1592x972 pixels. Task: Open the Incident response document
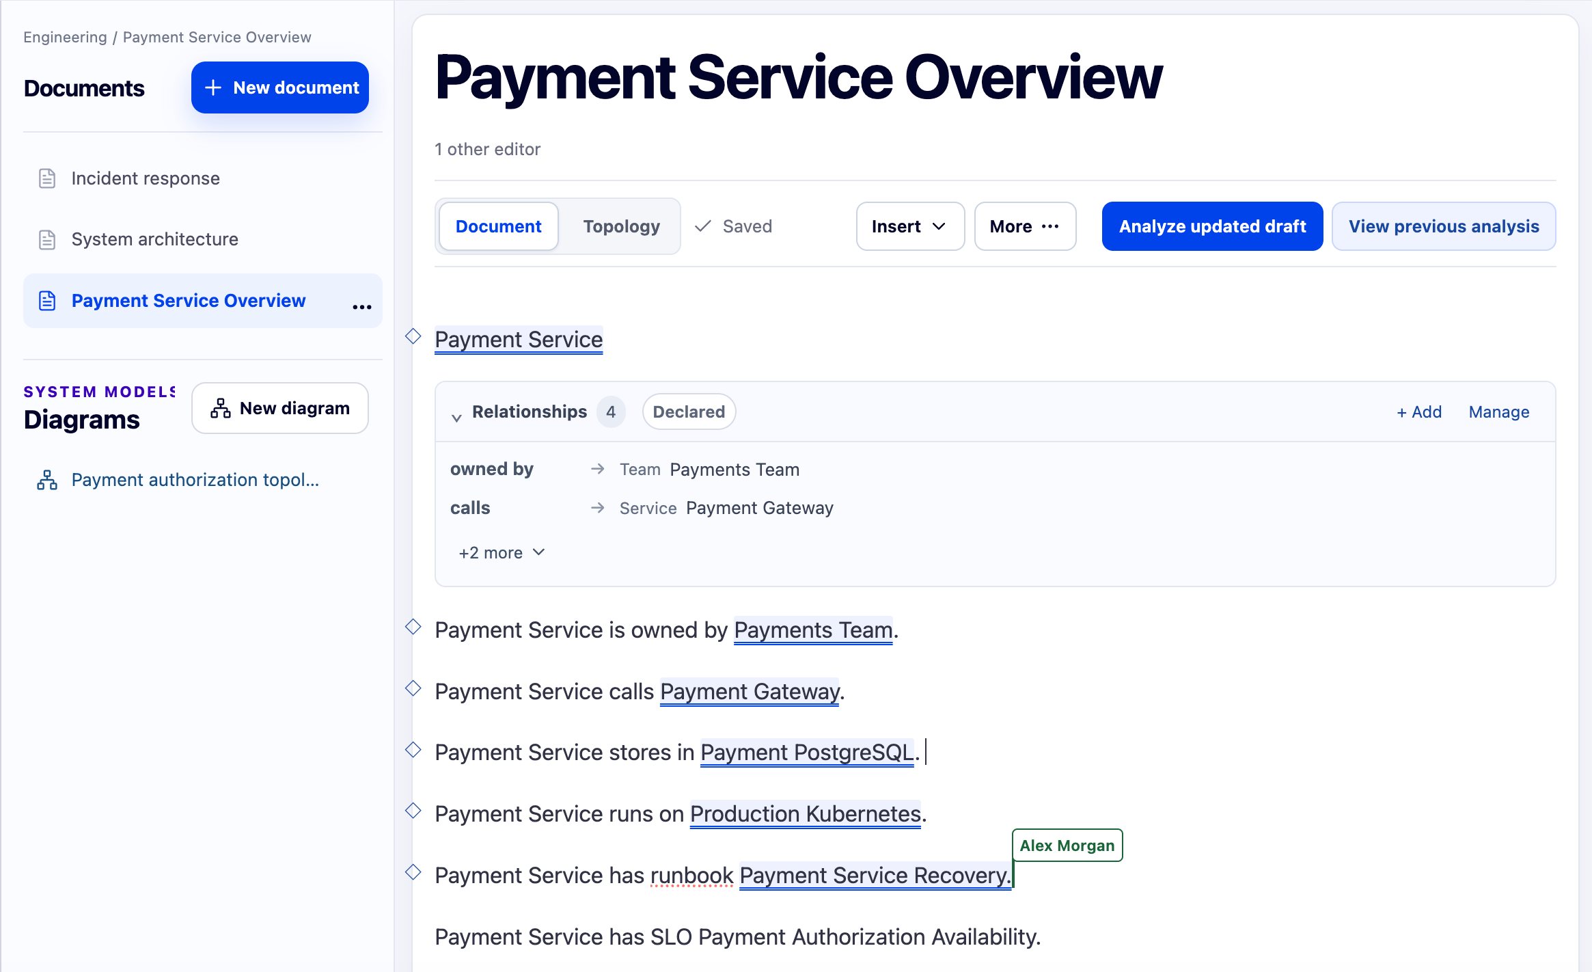coord(203,178)
